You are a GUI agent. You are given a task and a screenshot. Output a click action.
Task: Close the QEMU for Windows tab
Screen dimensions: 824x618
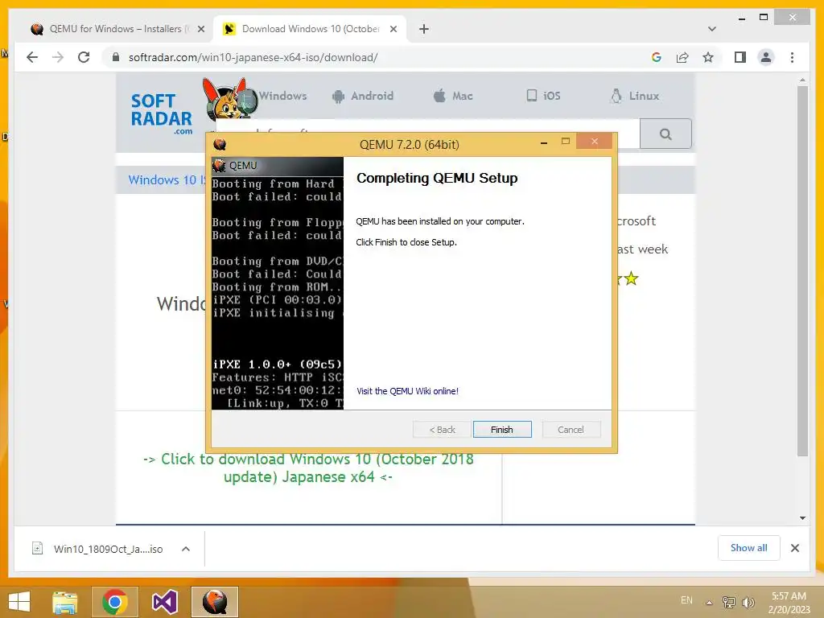click(200, 29)
